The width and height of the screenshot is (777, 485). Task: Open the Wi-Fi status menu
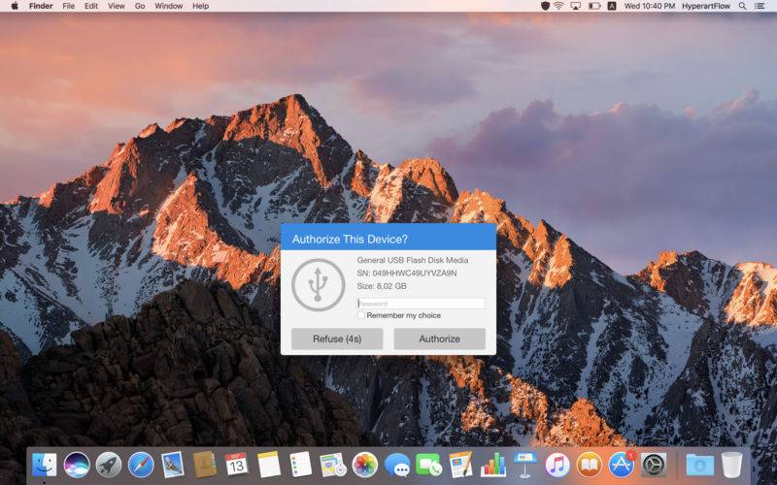[x=559, y=6]
